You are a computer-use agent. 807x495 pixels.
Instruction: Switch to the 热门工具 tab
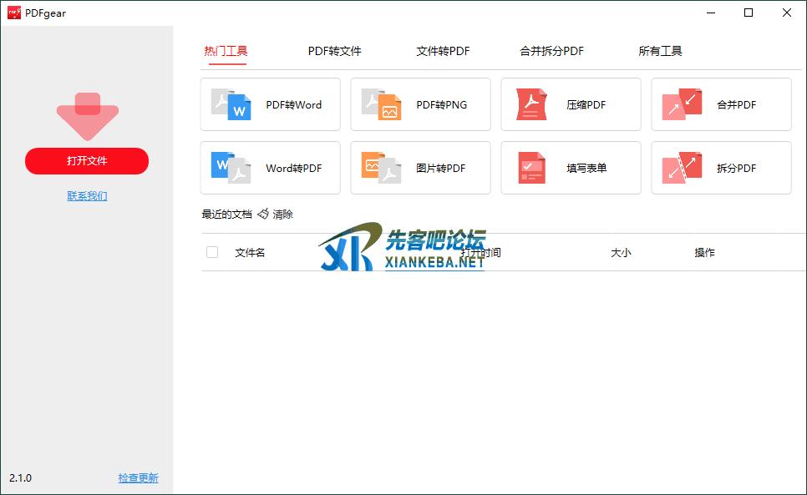(226, 51)
